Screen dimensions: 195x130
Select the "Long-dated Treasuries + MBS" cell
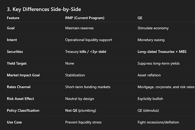[x=162, y=52]
